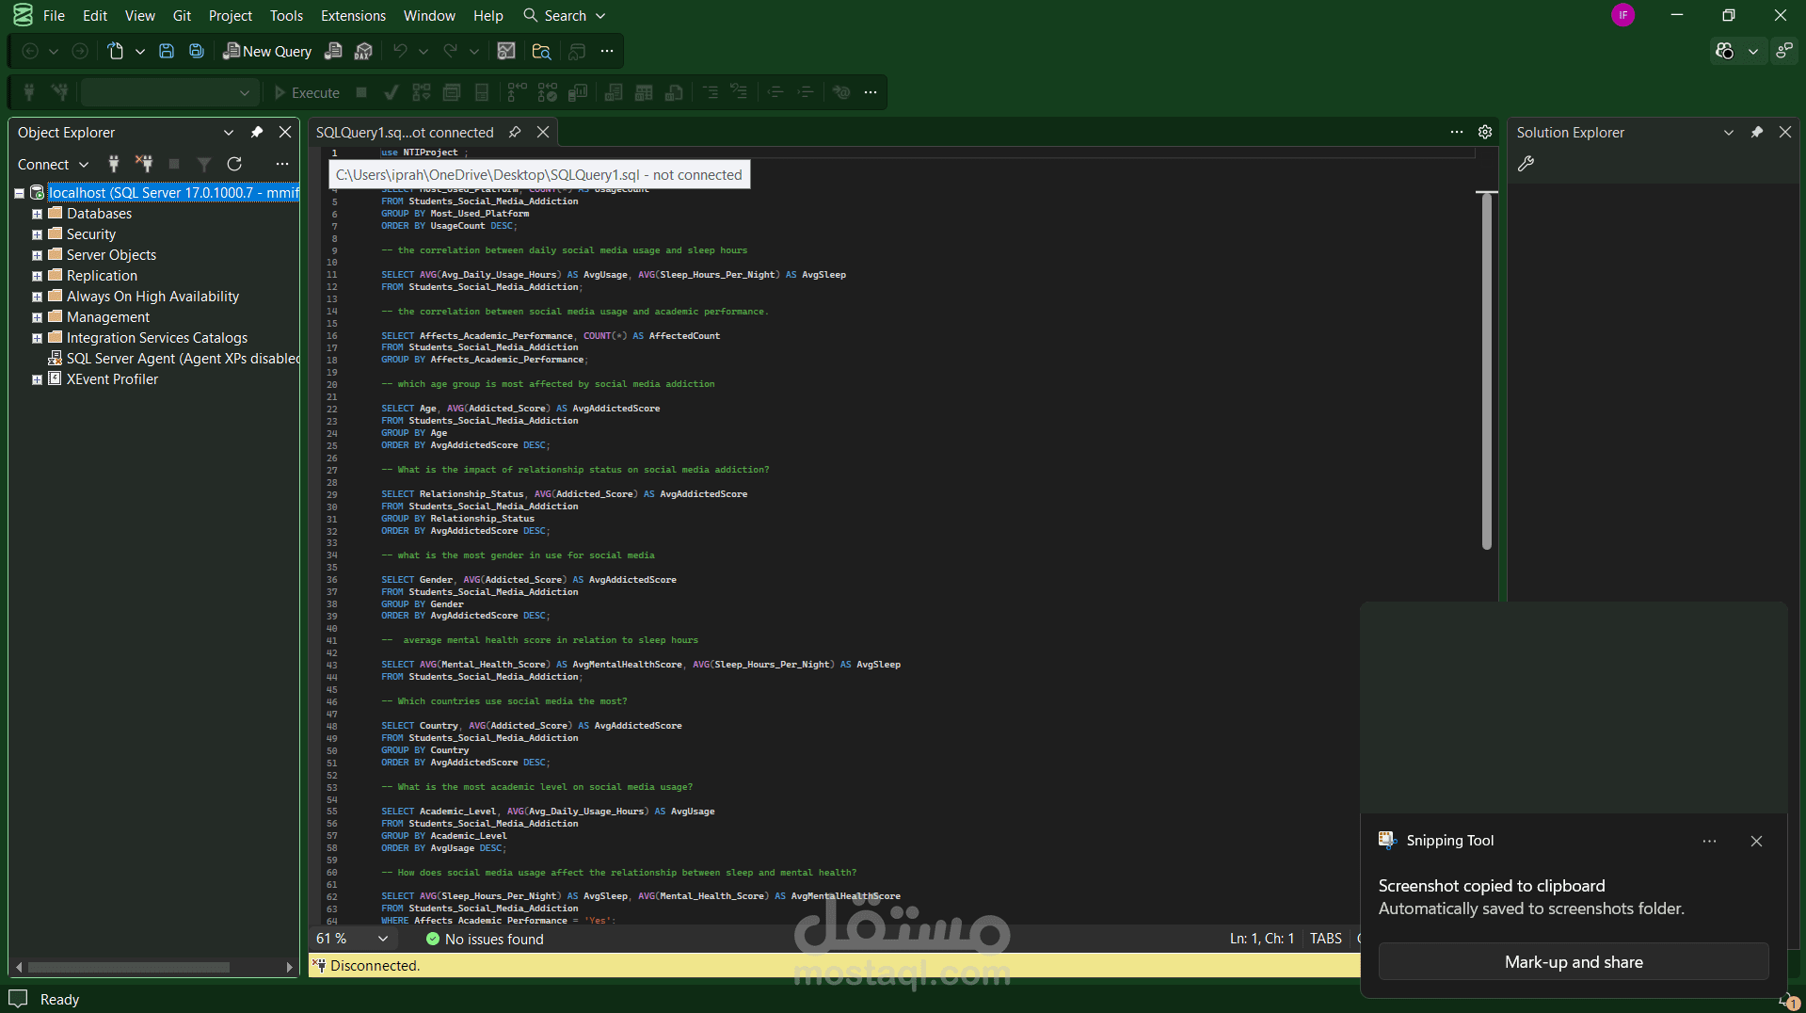This screenshot has width=1806, height=1013.
Task: Open the new file dropdown arrow
Action: point(140,52)
